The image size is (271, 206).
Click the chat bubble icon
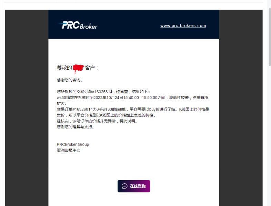[124, 186]
